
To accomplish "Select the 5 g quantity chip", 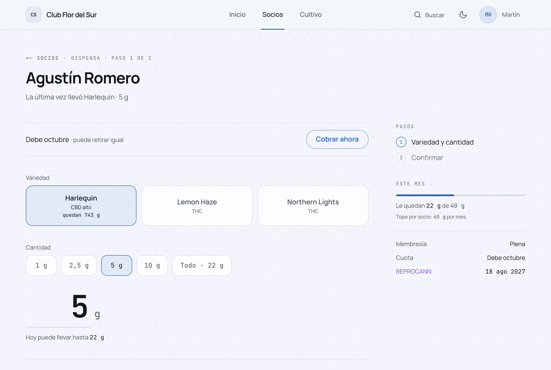I will 116,265.
